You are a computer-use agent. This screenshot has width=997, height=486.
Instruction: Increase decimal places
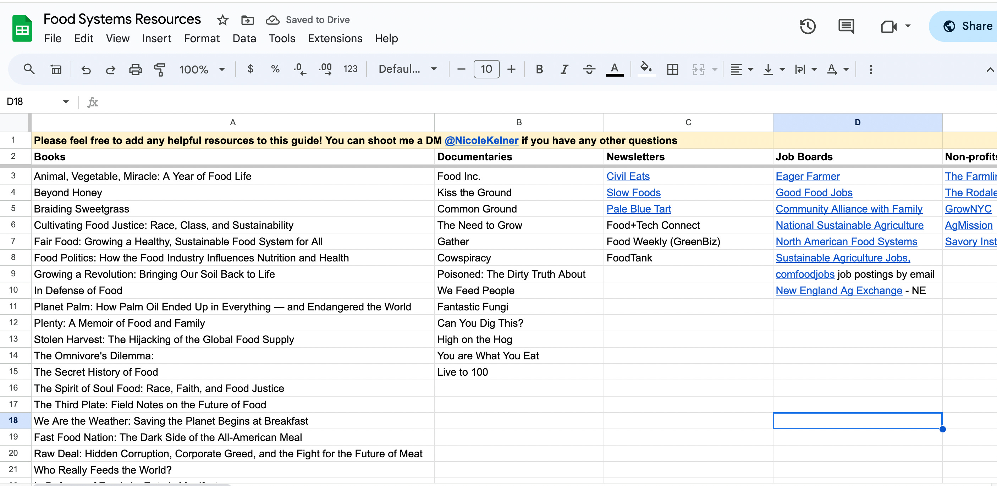pyautogui.click(x=325, y=69)
